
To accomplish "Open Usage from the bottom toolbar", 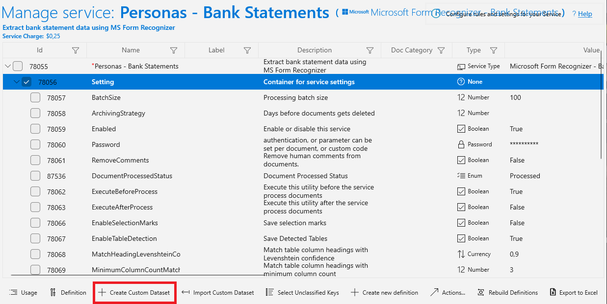I will click(x=23, y=292).
